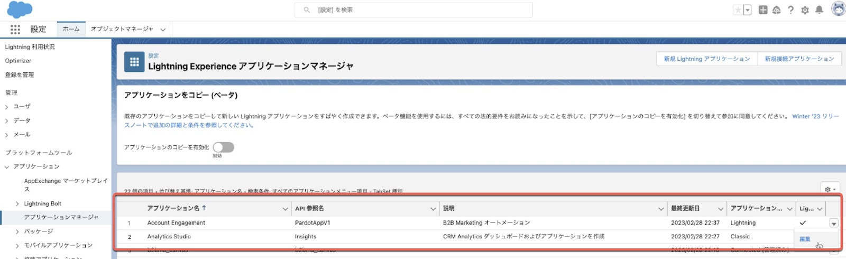Add this page to favorites star

coord(738,10)
